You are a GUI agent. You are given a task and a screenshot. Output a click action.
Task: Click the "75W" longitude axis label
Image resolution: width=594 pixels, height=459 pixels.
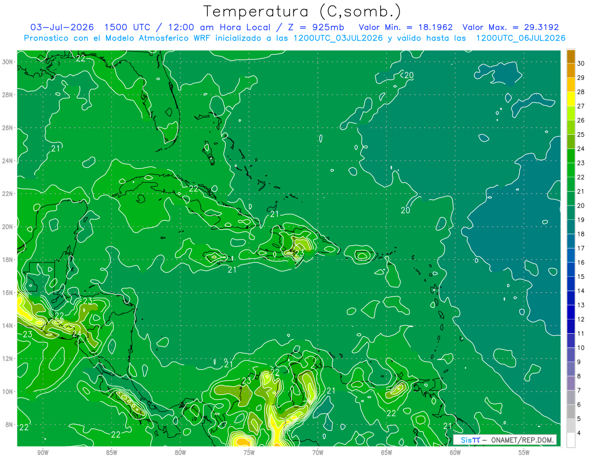[x=249, y=453]
